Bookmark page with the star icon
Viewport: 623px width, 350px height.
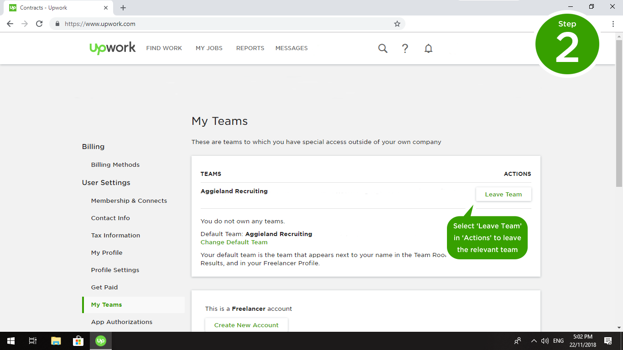tap(397, 24)
